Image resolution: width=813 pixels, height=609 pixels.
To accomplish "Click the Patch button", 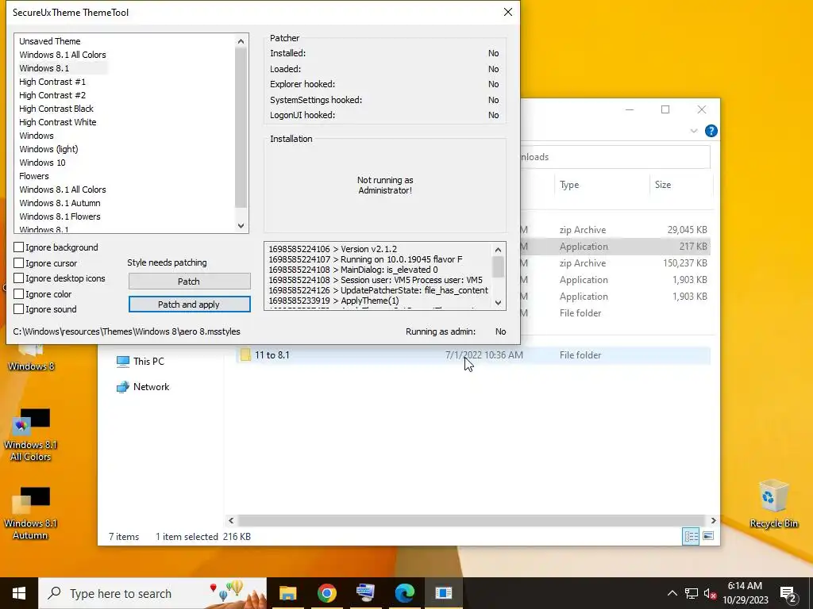I will click(x=189, y=282).
